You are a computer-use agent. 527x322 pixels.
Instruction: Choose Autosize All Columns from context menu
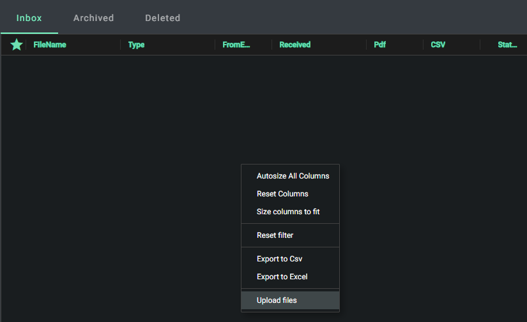(x=293, y=176)
